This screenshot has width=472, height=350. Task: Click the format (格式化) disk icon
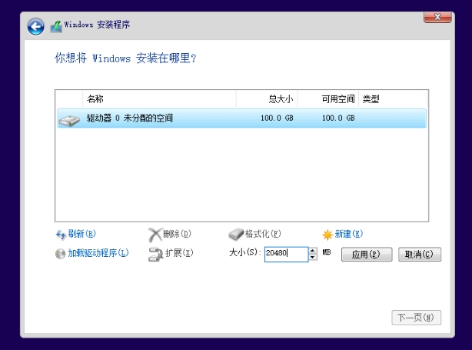pos(236,235)
